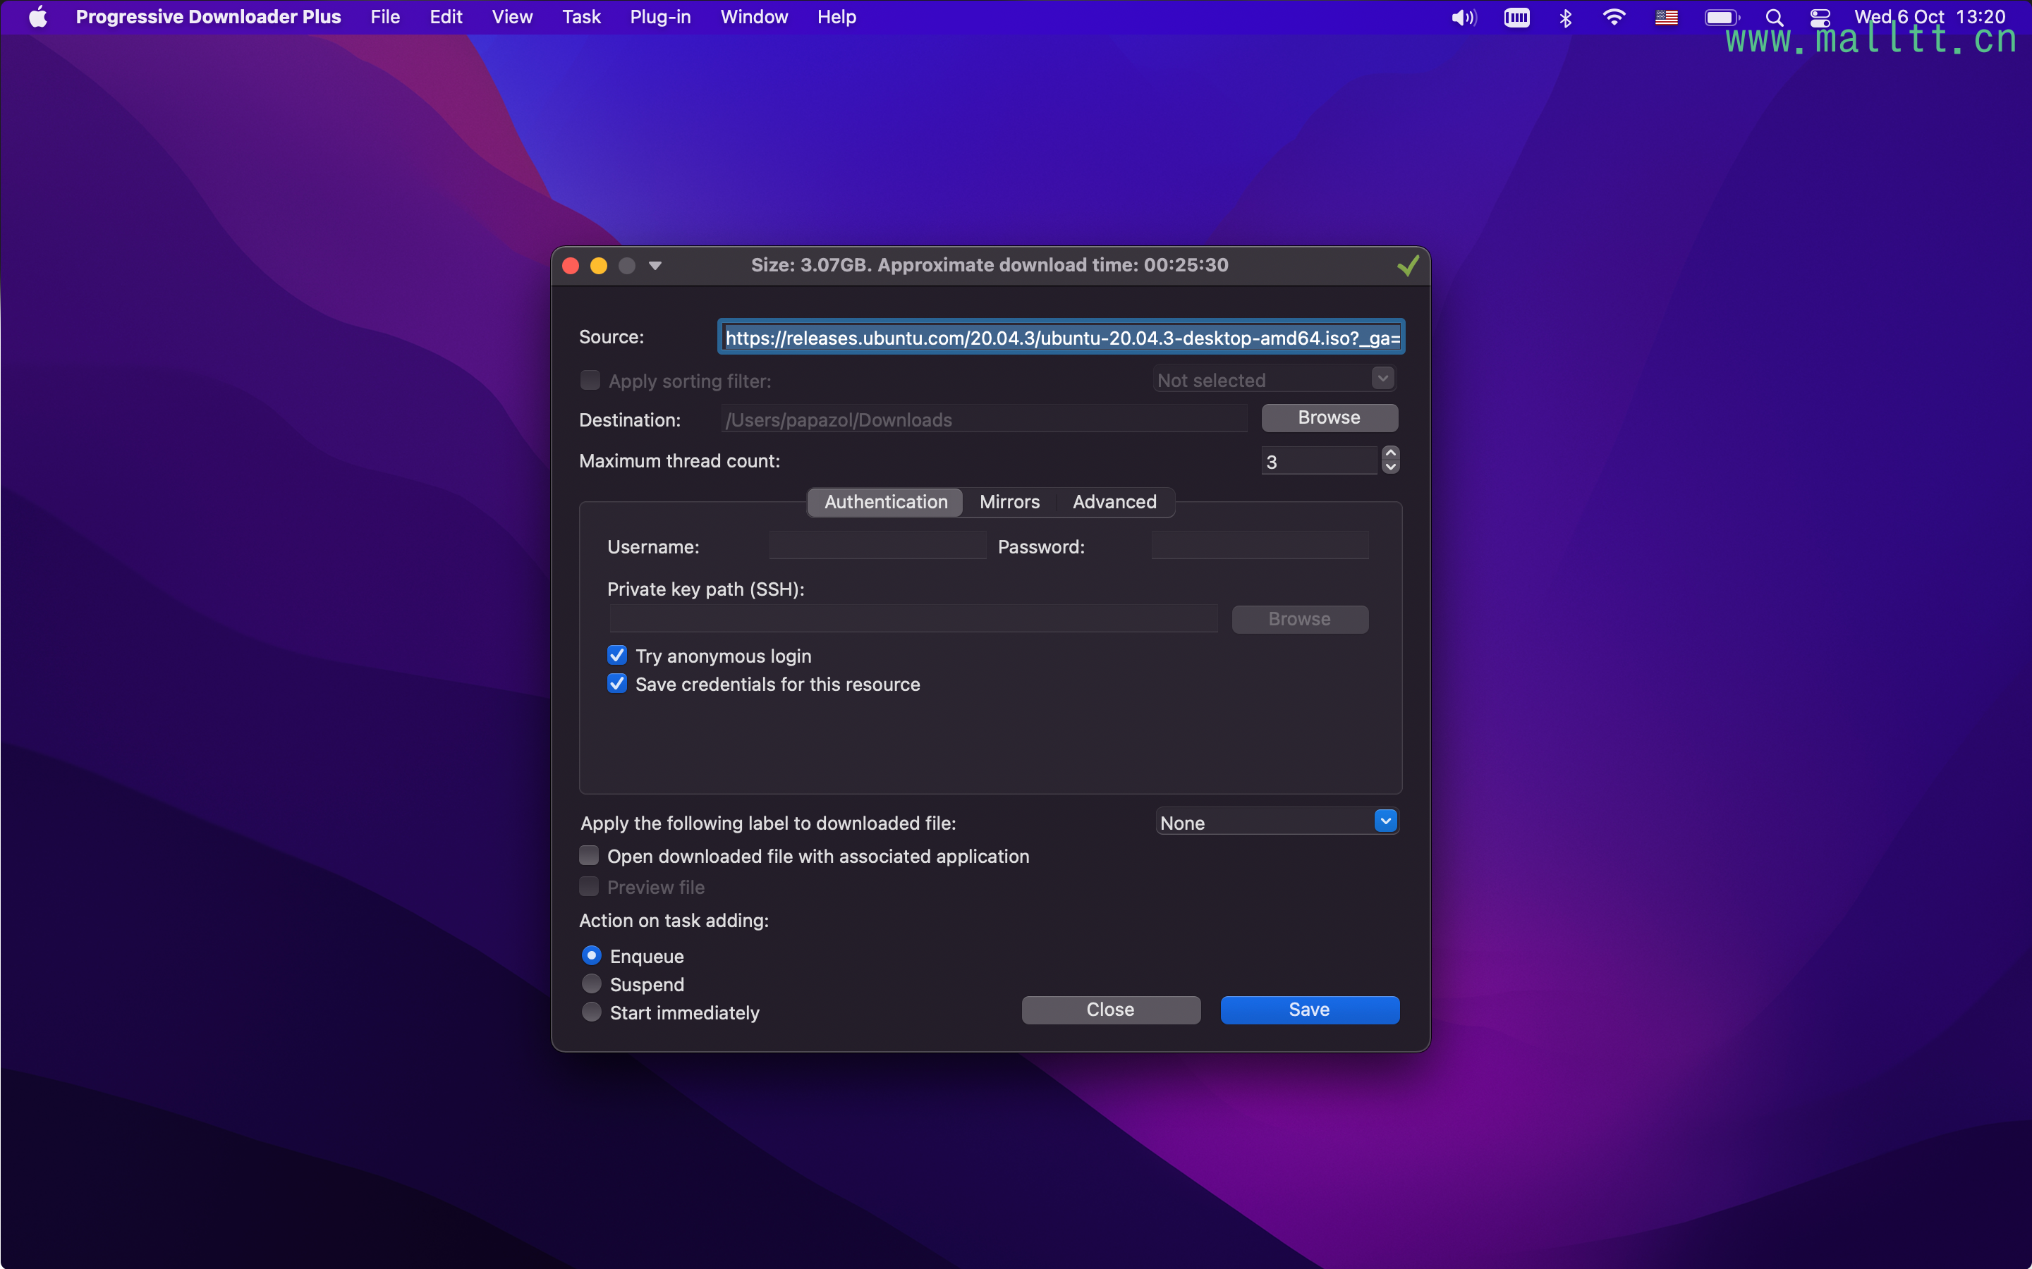Viewport: 2032px width, 1269px height.
Task: Click the Close button
Action: tap(1110, 1010)
